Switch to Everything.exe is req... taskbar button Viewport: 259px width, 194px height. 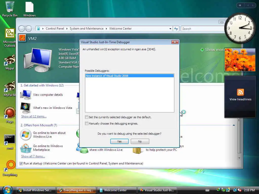click(x=76, y=190)
